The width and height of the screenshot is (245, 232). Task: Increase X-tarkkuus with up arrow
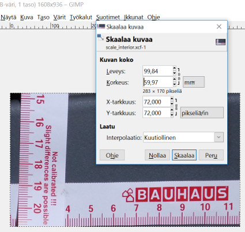tap(172, 99)
